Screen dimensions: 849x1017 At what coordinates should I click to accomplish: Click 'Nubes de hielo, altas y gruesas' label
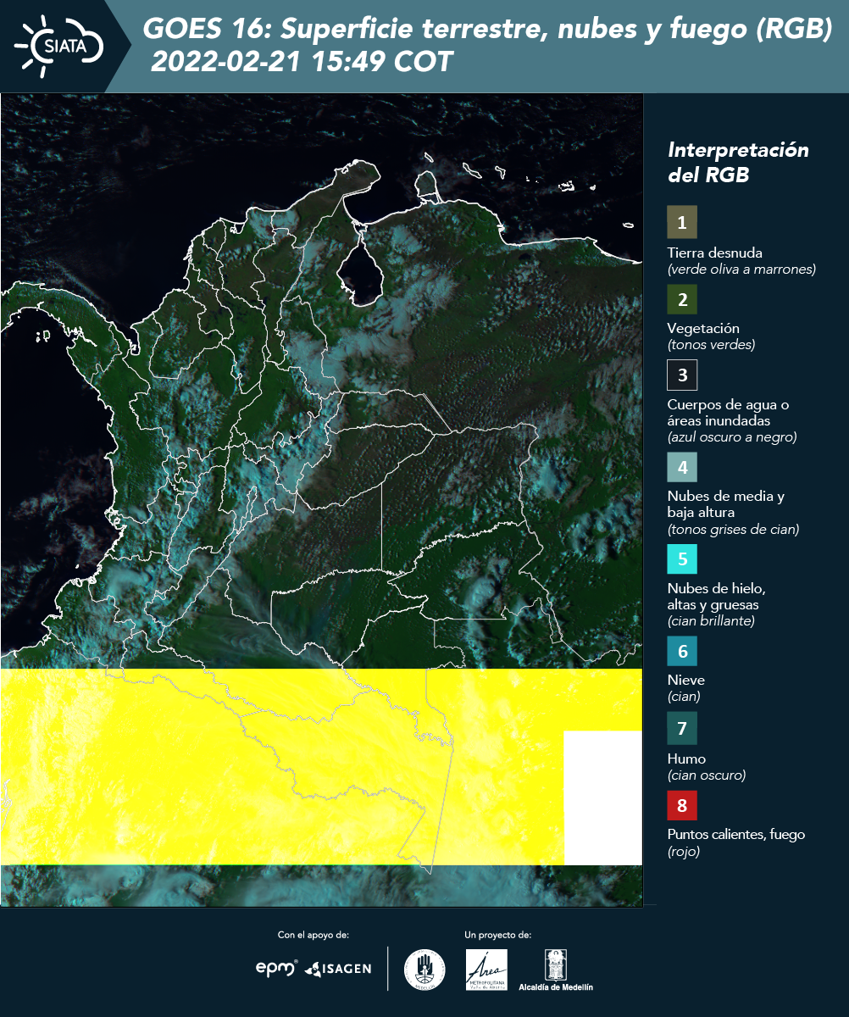717,597
